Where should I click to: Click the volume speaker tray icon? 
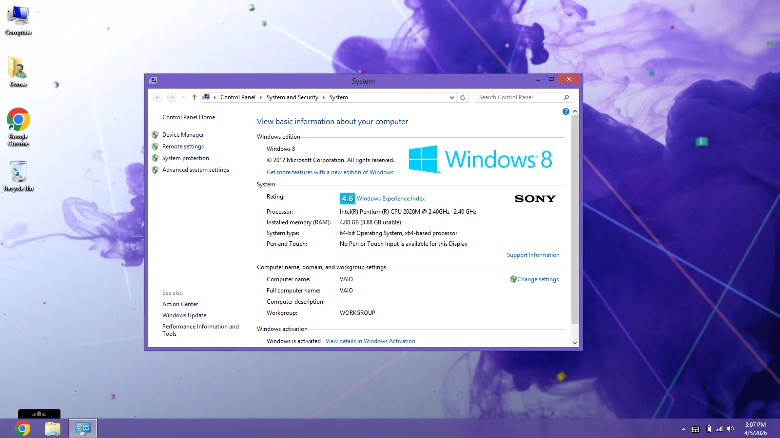pos(730,429)
